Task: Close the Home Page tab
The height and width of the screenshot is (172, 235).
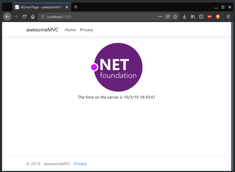Action: click(x=67, y=7)
